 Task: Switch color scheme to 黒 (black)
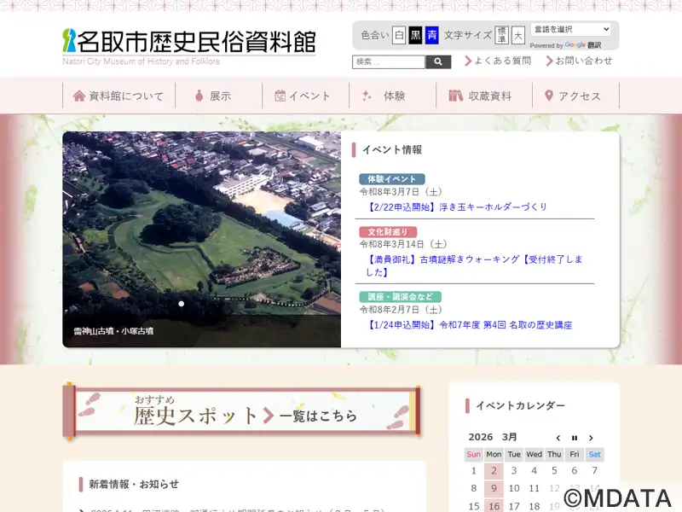[x=415, y=36]
